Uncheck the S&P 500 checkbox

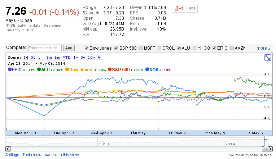(x=116, y=48)
